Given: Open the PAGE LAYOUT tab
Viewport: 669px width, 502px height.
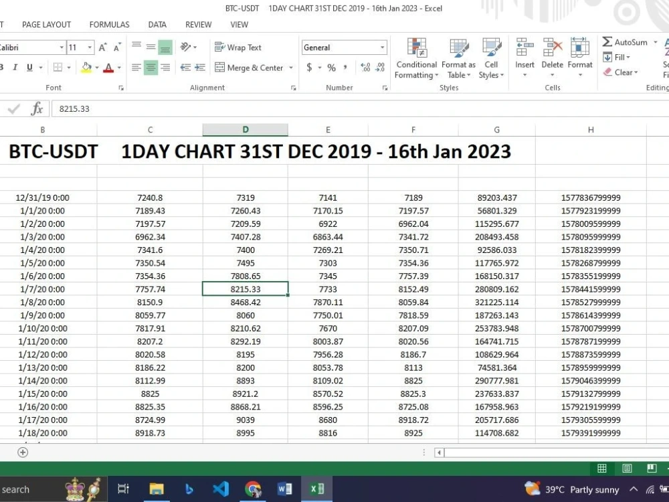Looking at the screenshot, I should pyautogui.click(x=47, y=25).
